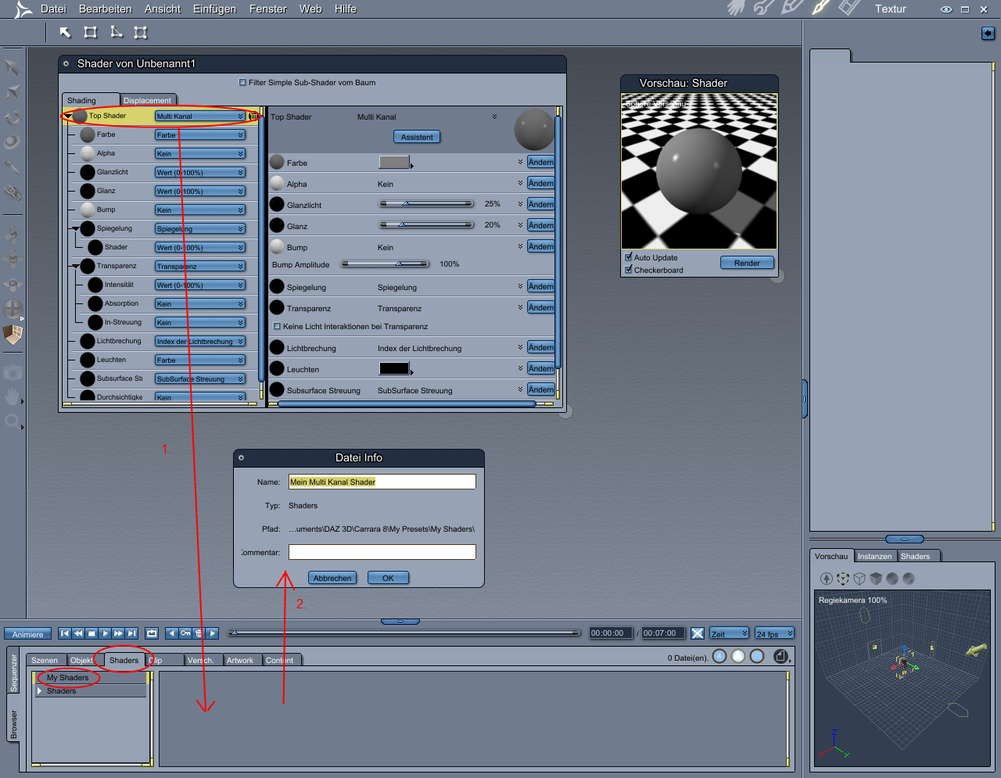Click the Farbe gray color swatch

pos(394,162)
